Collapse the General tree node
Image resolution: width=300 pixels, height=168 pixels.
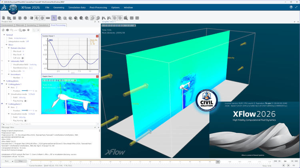4,35
